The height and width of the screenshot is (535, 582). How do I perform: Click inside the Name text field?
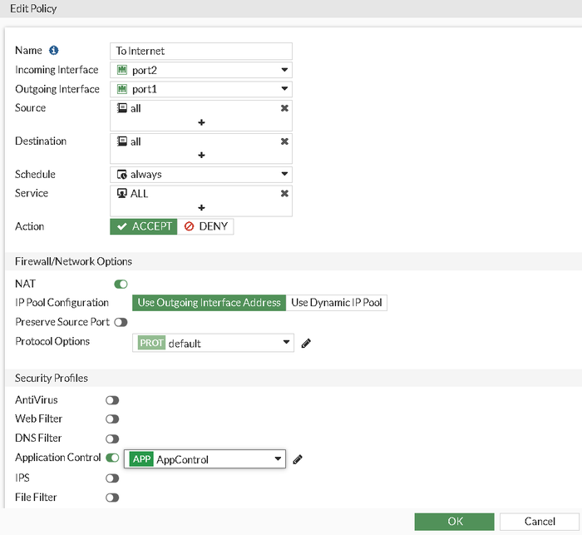point(201,51)
